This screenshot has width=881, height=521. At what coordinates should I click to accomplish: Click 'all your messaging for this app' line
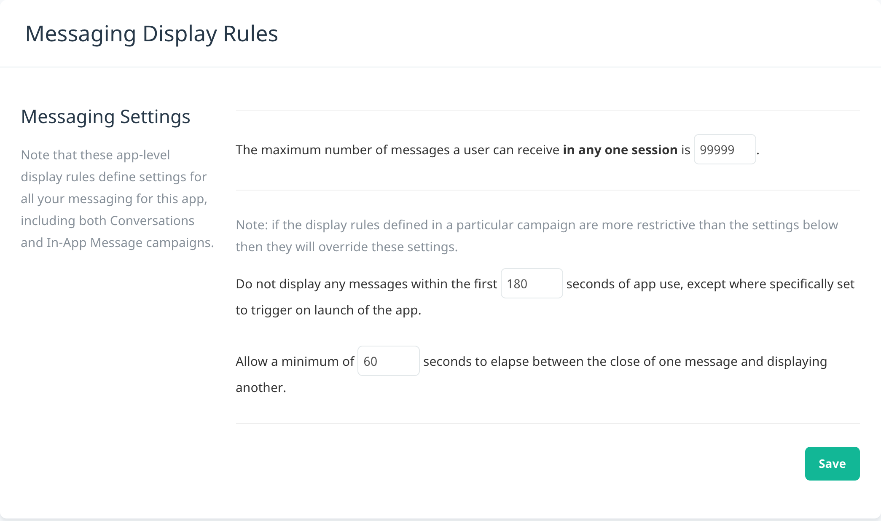114,199
